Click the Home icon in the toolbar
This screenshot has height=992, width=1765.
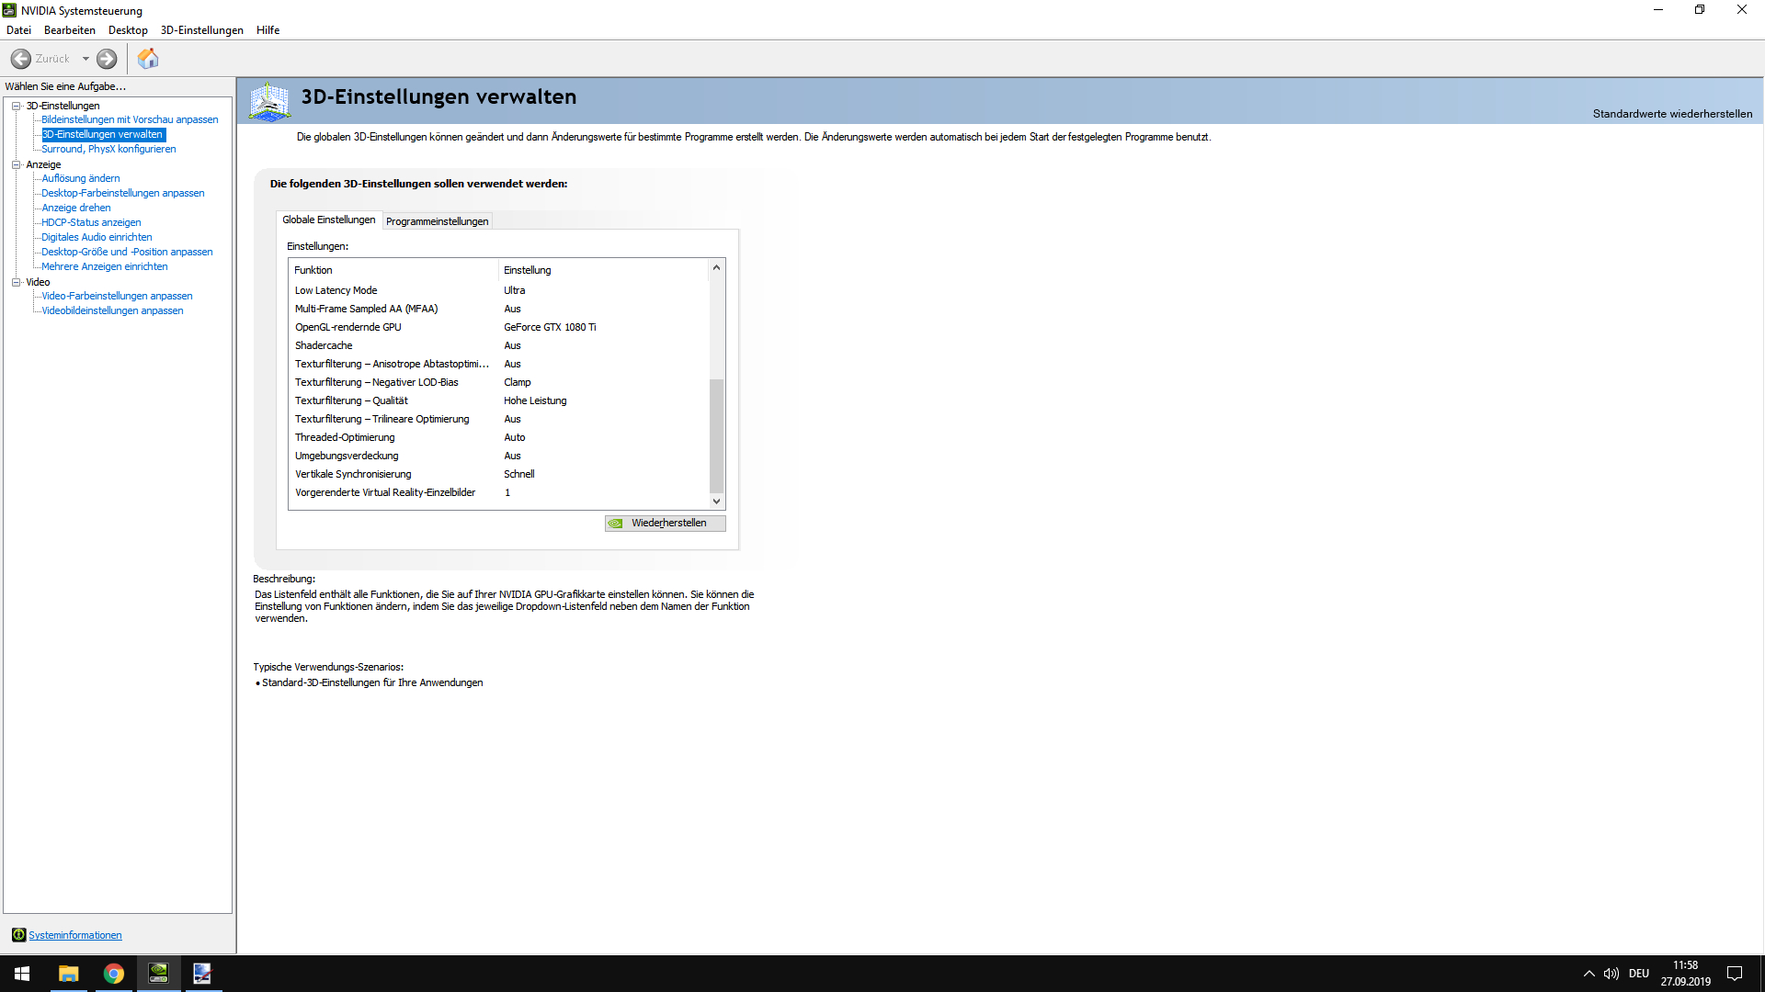(x=148, y=59)
